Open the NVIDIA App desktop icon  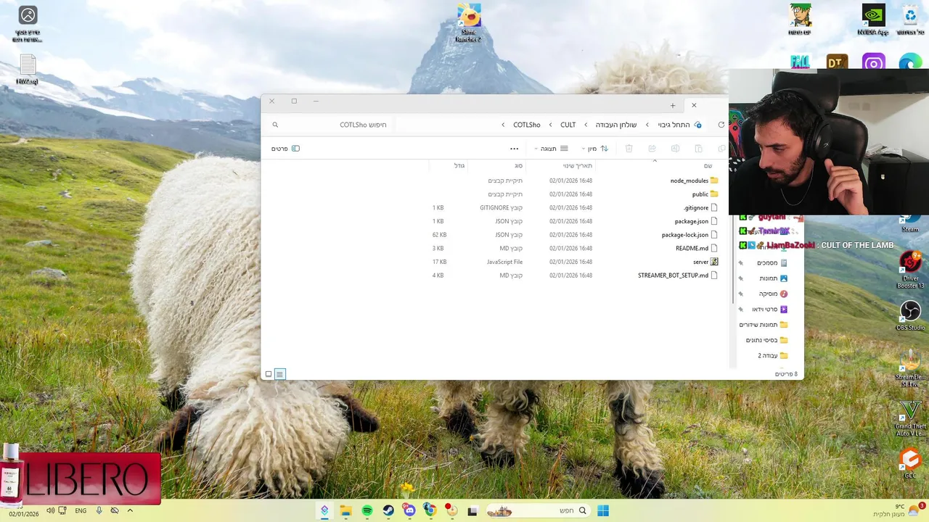(x=873, y=20)
